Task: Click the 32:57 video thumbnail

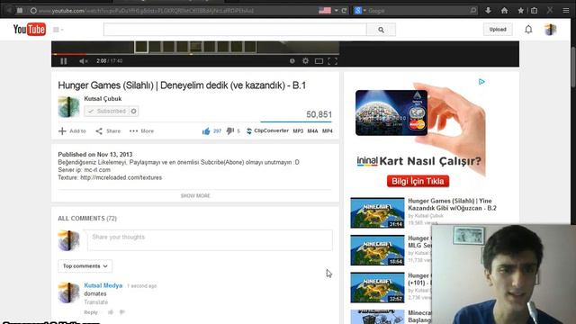Action: tap(377, 288)
